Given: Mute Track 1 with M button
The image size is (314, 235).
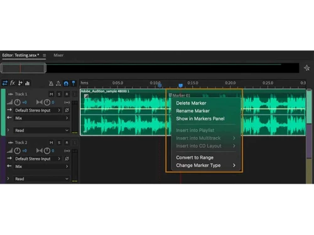Looking at the screenshot, I should [51, 94].
